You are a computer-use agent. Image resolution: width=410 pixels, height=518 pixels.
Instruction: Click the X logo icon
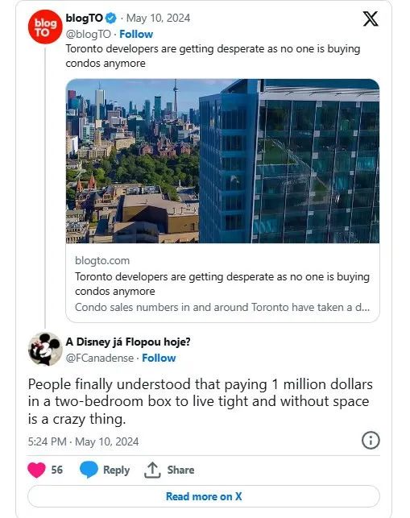click(371, 19)
